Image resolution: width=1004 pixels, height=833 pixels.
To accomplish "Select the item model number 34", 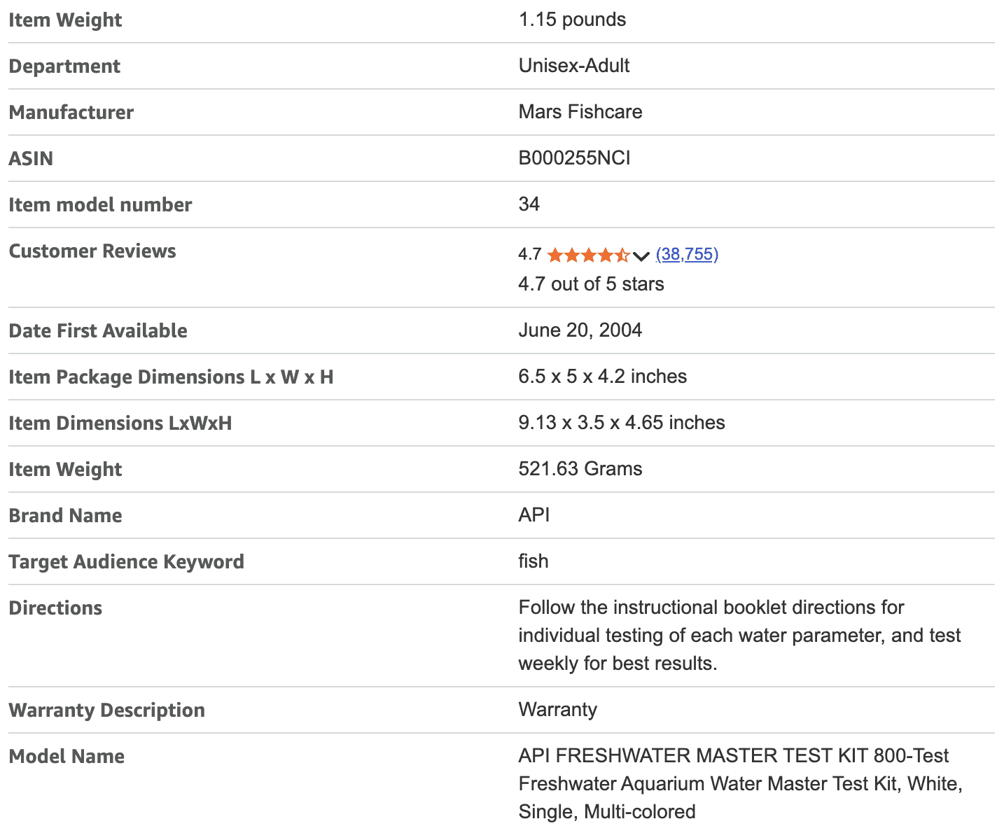I will pyautogui.click(x=529, y=204).
